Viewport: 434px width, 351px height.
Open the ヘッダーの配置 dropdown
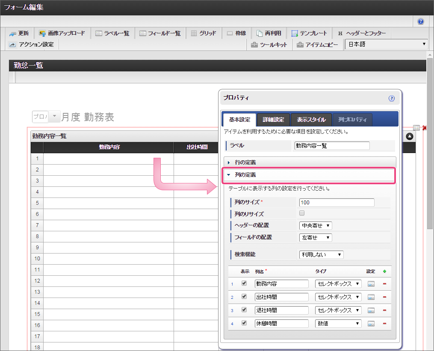[315, 225]
